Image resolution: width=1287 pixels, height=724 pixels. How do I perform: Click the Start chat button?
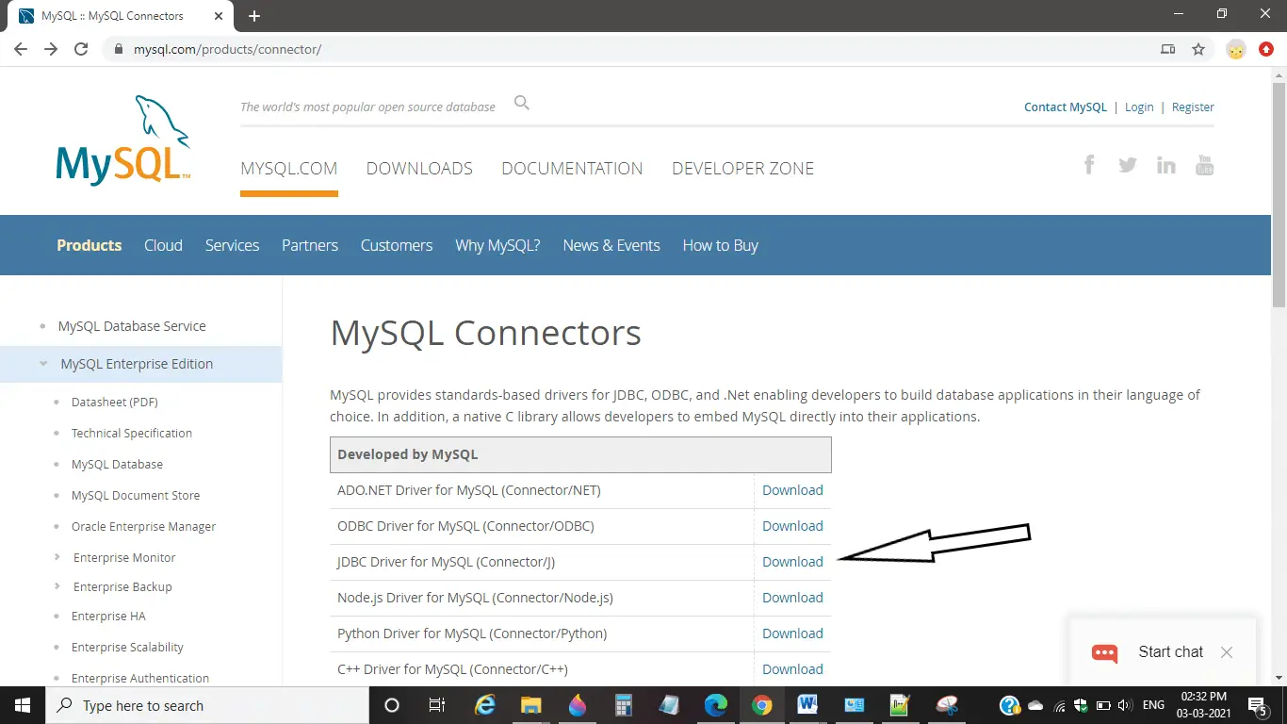point(1170,652)
